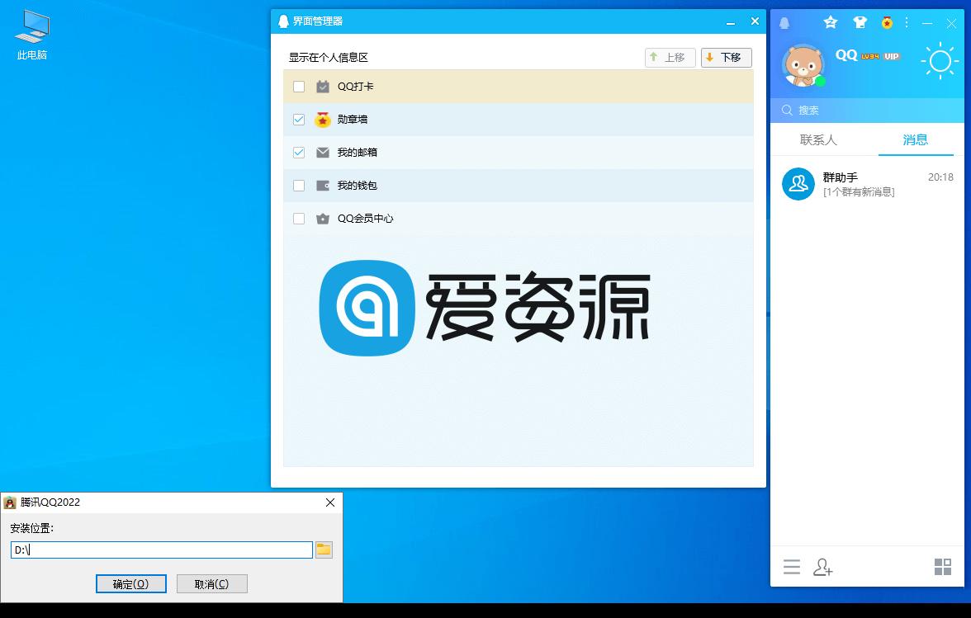The height and width of the screenshot is (618, 971).
Task: Uncheck the 勋章墙 checkbox
Action: click(299, 120)
